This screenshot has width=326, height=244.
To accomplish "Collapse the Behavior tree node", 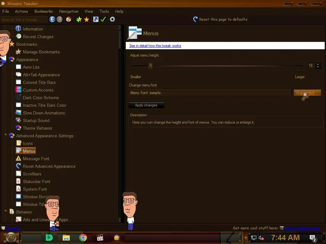I will click(x=6, y=211).
